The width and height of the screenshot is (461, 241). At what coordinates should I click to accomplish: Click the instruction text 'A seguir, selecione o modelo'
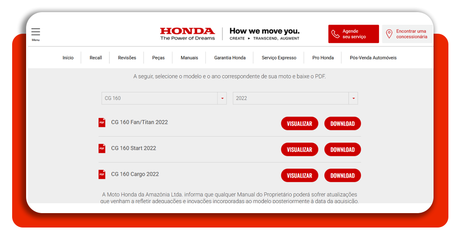click(230, 76)
